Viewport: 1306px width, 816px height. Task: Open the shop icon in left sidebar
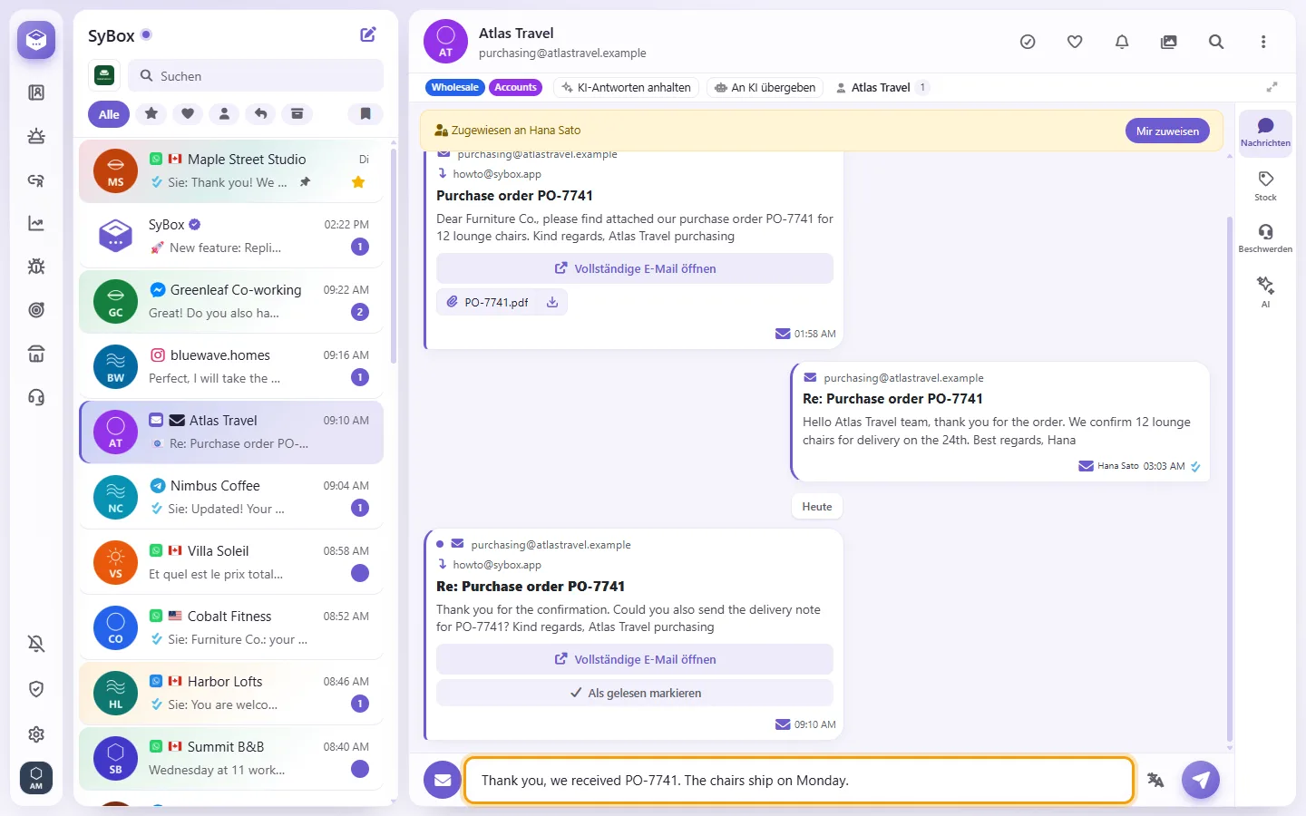point(36,354)
